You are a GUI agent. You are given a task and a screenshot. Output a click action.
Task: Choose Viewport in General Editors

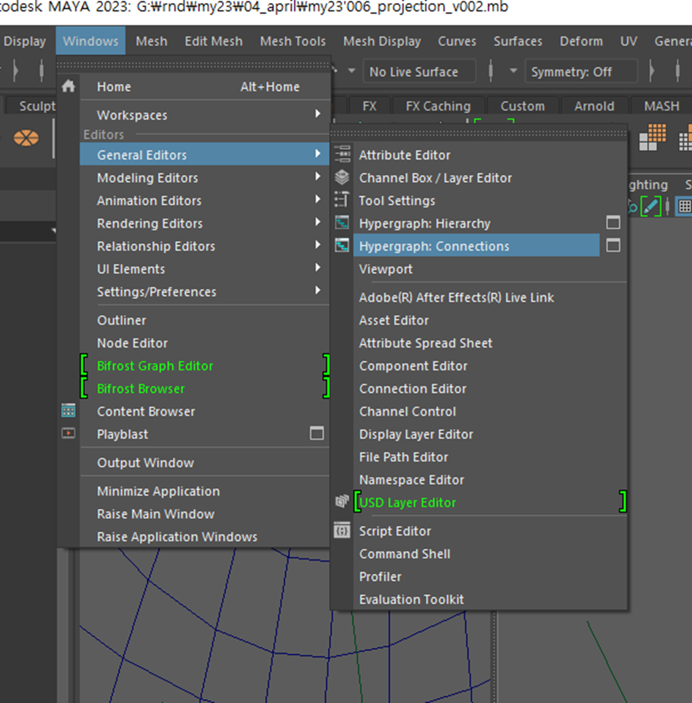[x=490, y=269]
